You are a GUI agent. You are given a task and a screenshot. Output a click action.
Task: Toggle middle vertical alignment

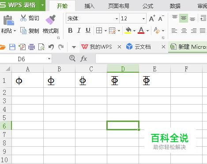(x=184, y=18)
